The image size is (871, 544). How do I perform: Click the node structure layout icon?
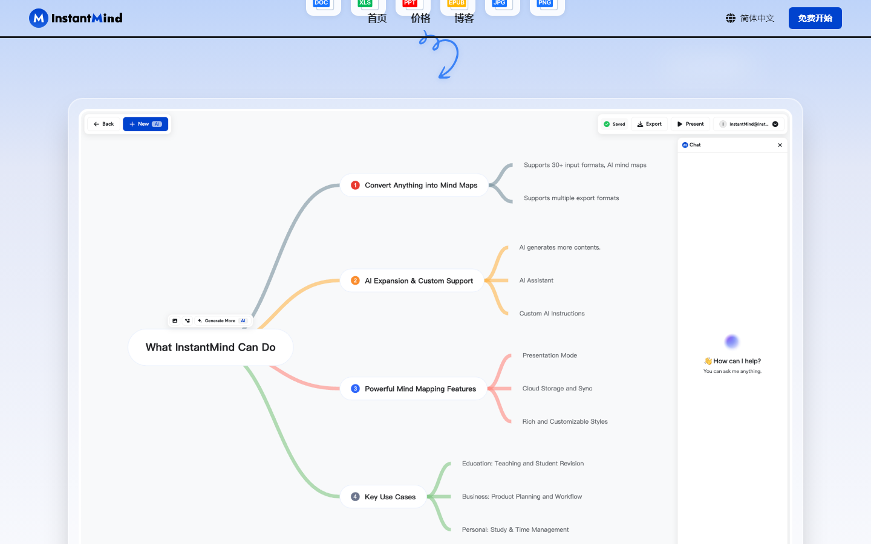[188, 321]
